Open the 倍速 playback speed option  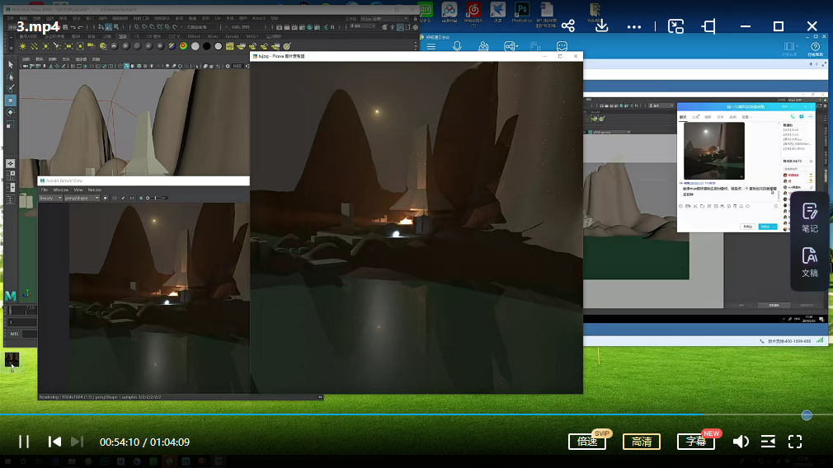(x=587, y=442)
